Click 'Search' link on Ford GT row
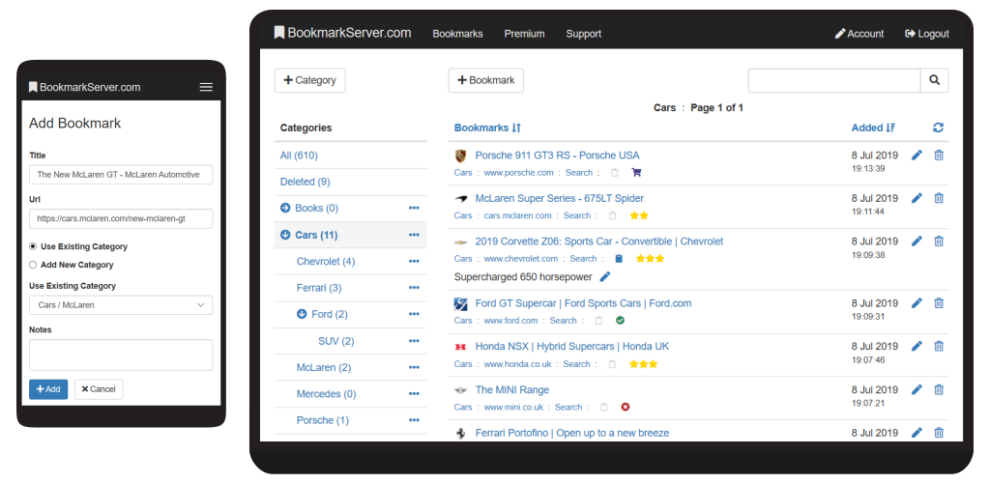 tap(564, 321)
